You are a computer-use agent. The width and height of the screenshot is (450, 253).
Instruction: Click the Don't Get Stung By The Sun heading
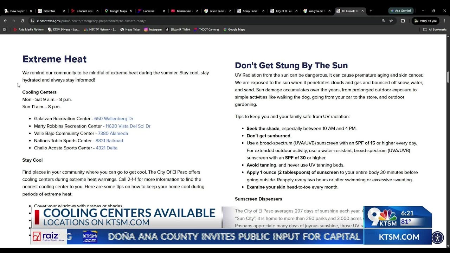tap(291, 65)
